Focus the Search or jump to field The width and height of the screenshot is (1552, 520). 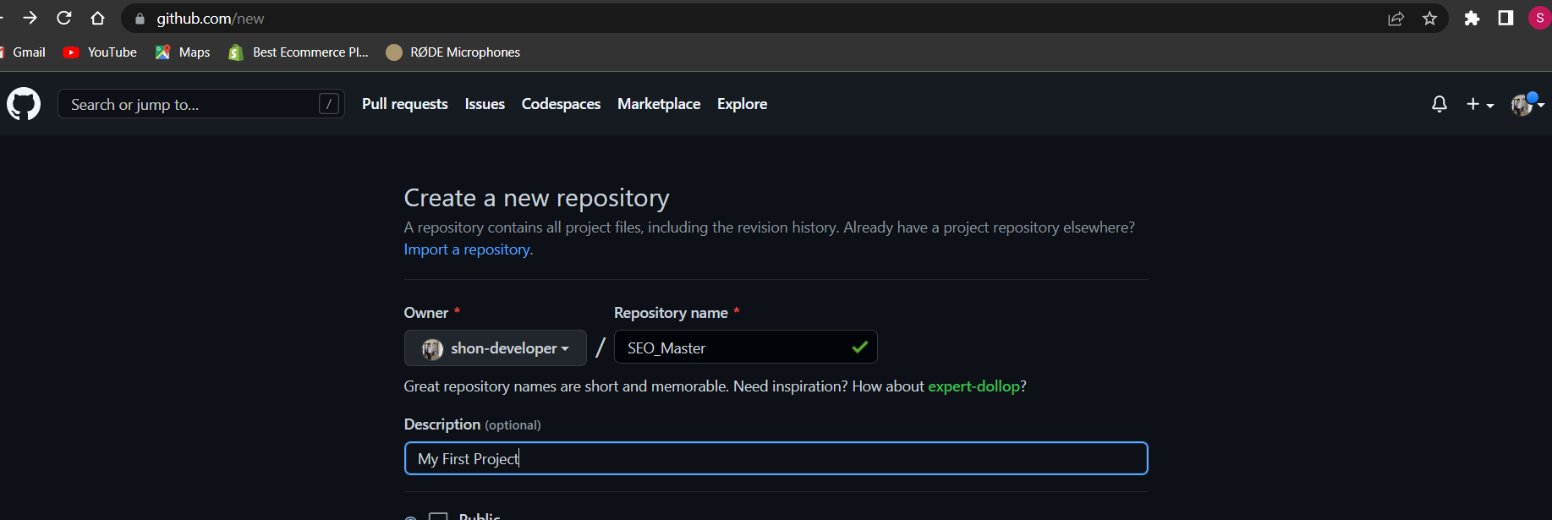201,104
